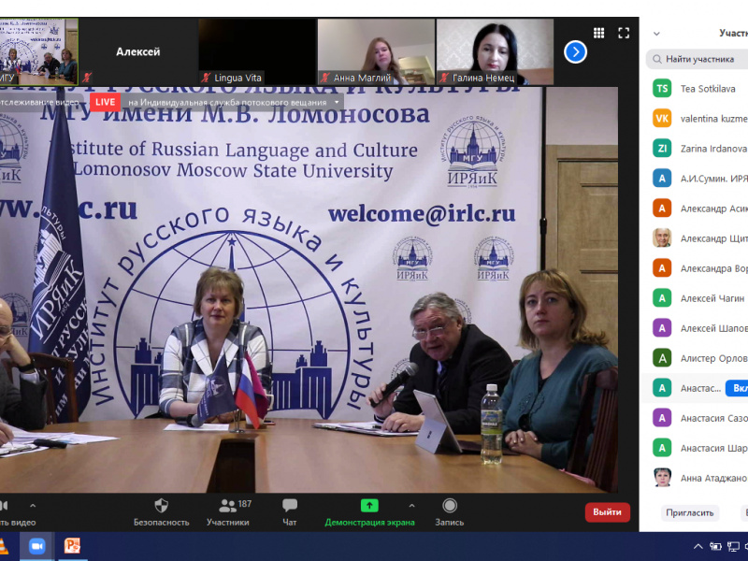Click the network icon in system tray
748x561 pixels.
click(x=733, y=547)
